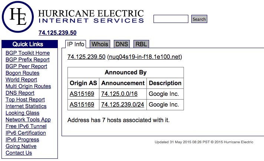Click the Contact Us link

[19, 153]
